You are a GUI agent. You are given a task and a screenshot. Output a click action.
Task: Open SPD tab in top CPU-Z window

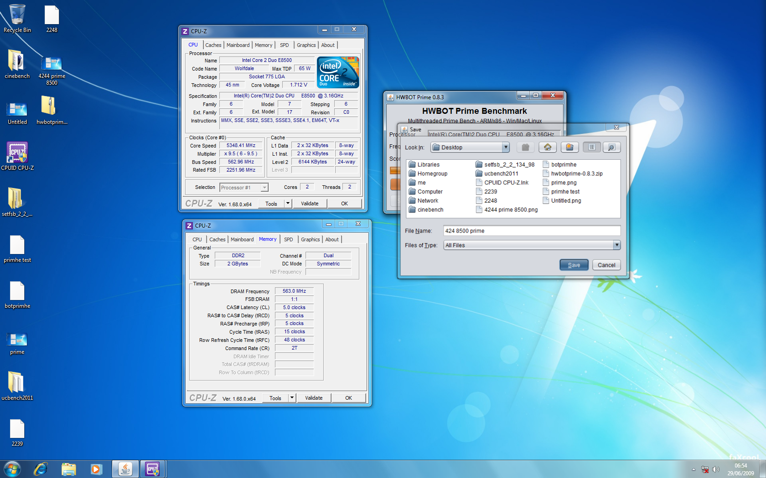284,45
